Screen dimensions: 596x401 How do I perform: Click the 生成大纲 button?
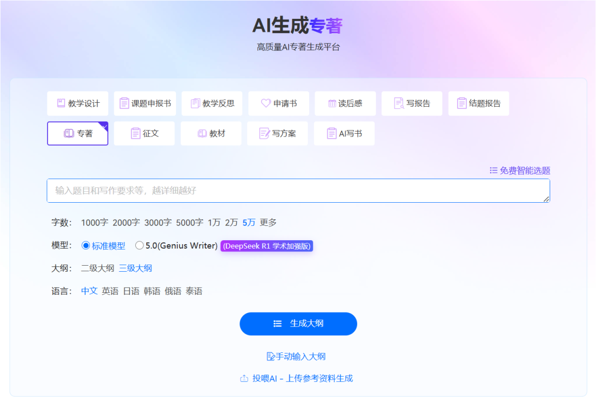click(299, 324)
